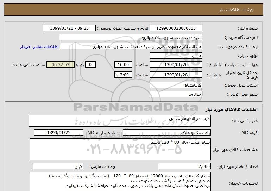The image size is (271, 191).
Task: Click the quantity field 2,000
Action: click(184, 166)
